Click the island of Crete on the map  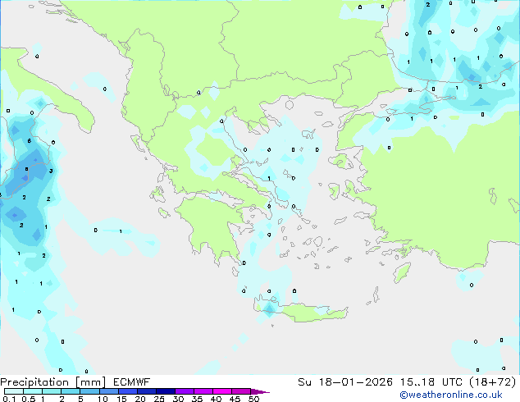point(301,312)
